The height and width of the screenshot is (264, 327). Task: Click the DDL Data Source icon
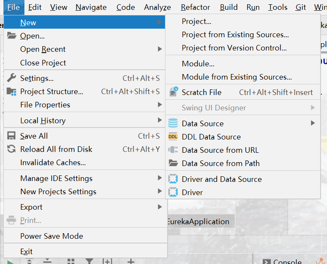pyautogui.click(x=173, y=136)
